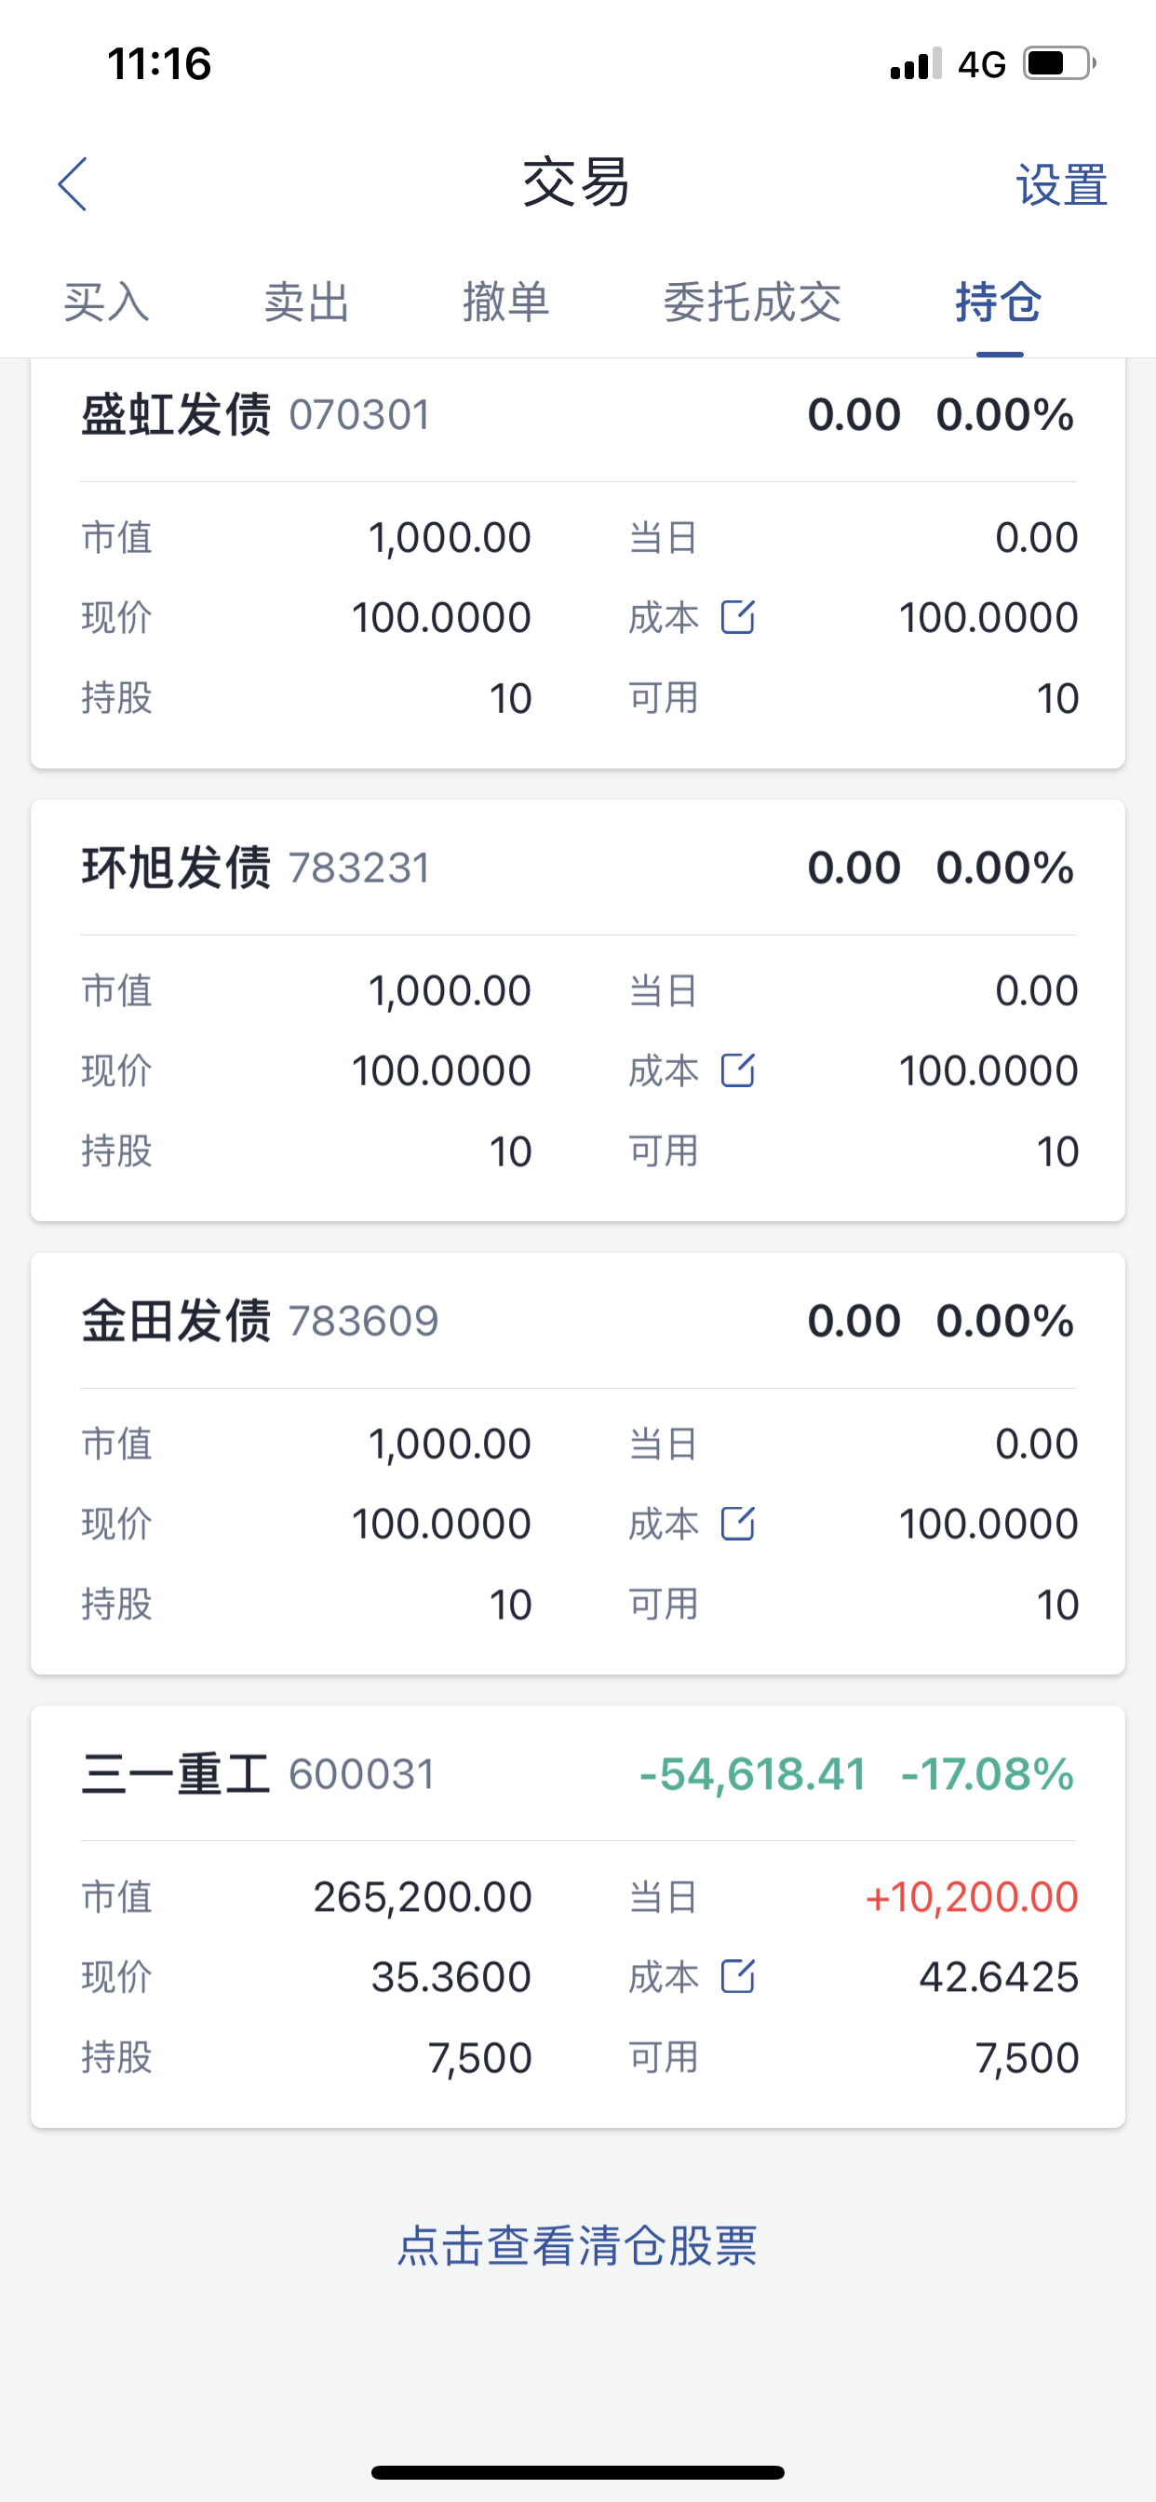Edit cost icon for 盛虹发债
1156x2502 pixels.
click(737, 617)
